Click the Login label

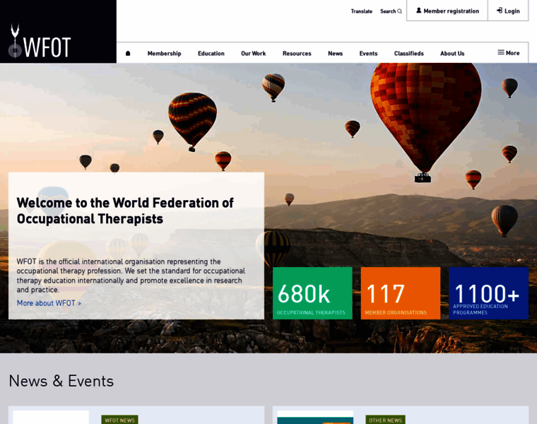pyautogui.click(x=512, y=11)
